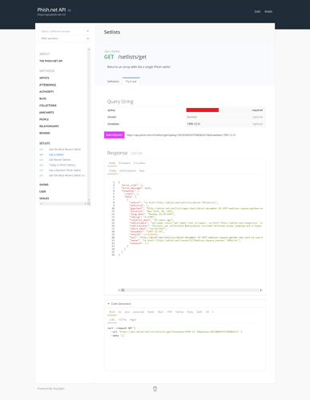Open the response Cookies tab
This screenshot has width=310, height=400.
point(139,163)
